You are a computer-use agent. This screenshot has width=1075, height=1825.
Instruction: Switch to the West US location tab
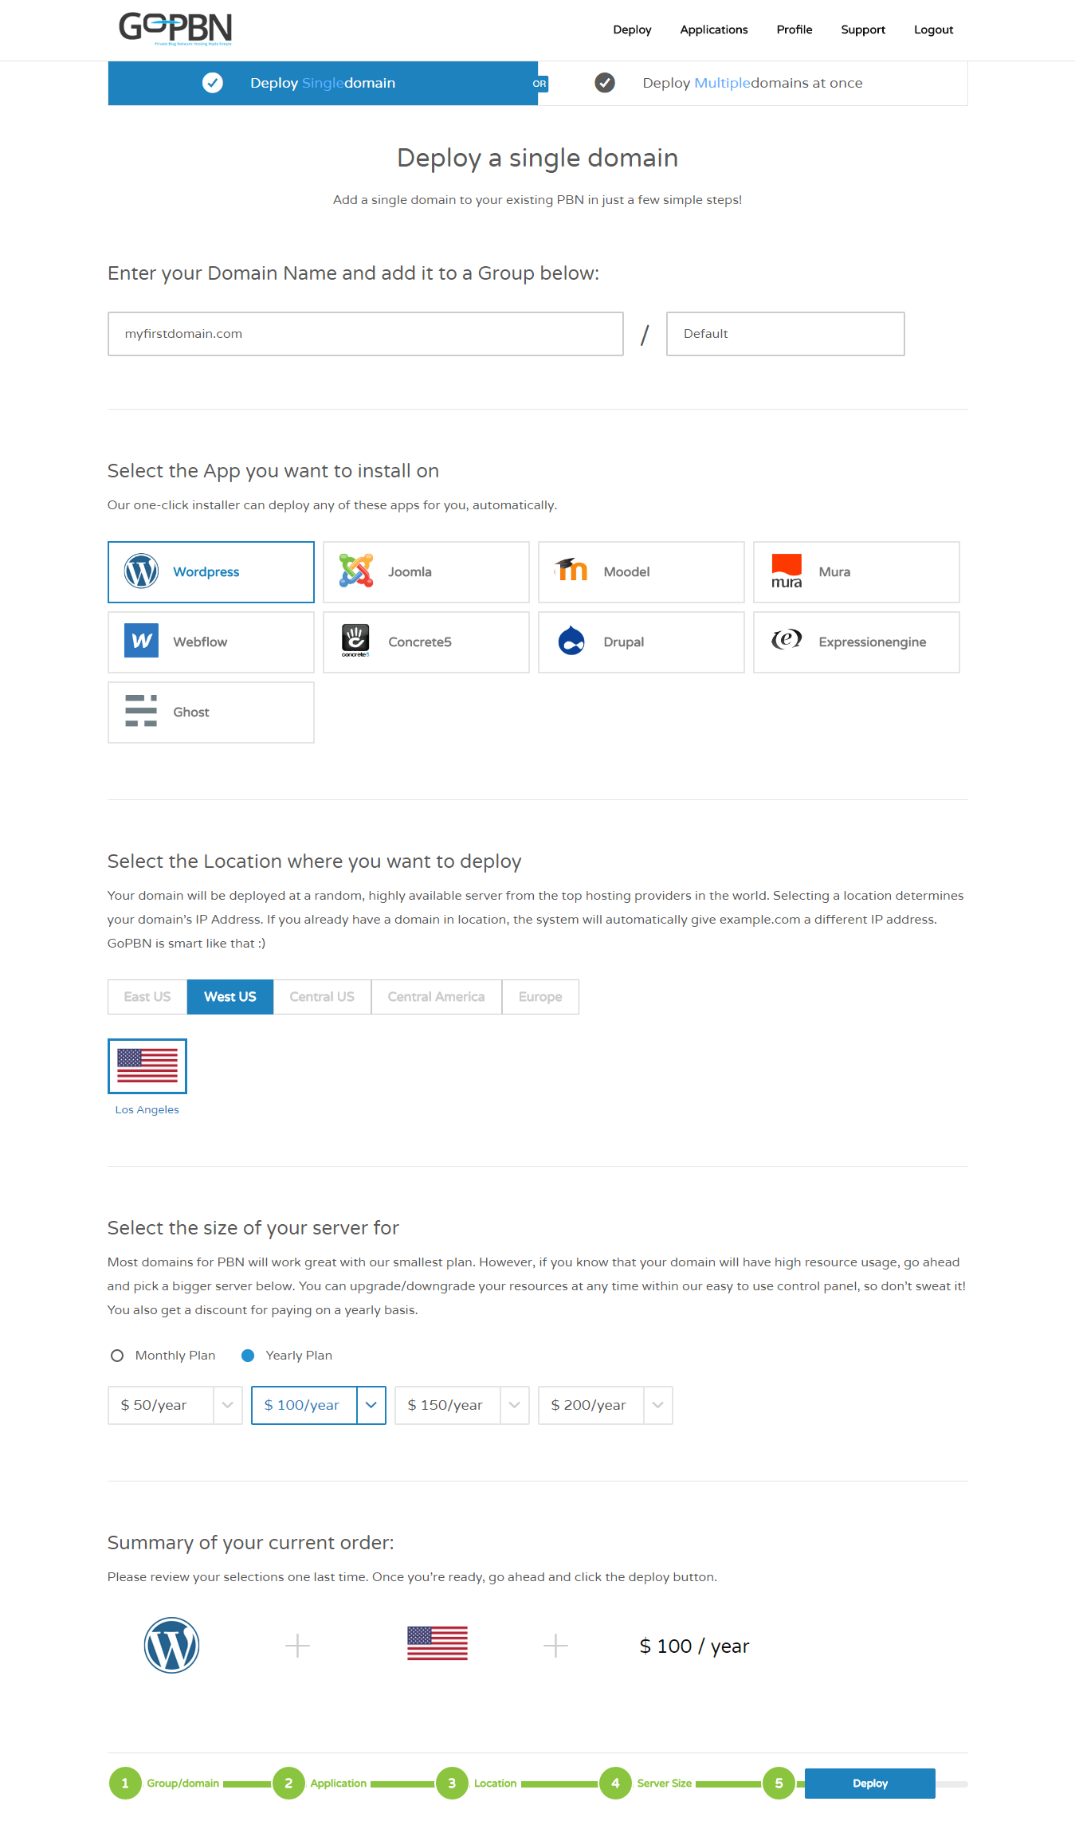[x=230, y=997]
